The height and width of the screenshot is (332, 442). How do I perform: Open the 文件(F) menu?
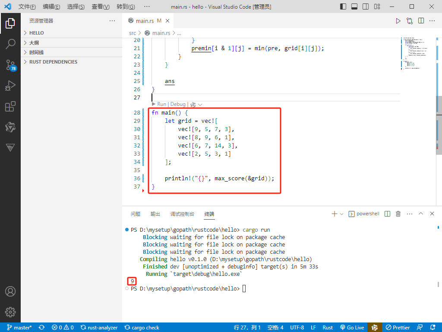(27, 6)
